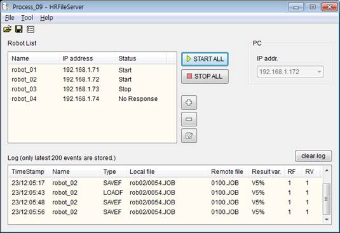
Task: Click the TimeStamp log column header
Action: pyautogui.click(x=29, y=171)
